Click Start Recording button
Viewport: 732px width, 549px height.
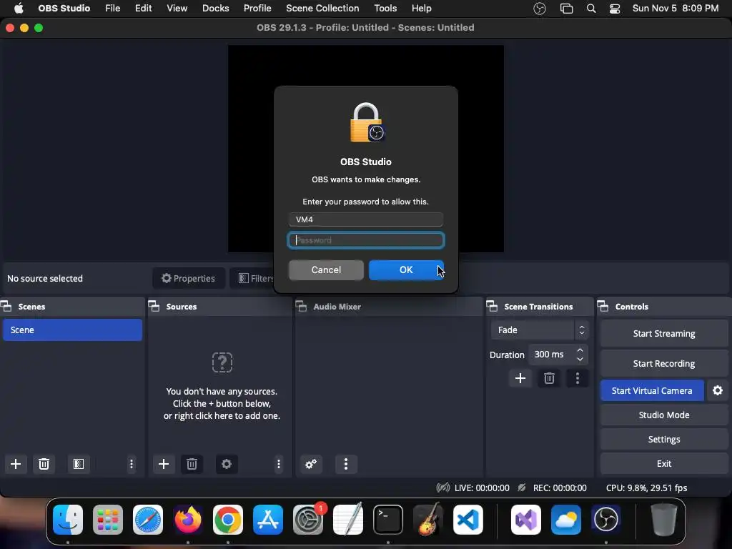click(664, 363)
